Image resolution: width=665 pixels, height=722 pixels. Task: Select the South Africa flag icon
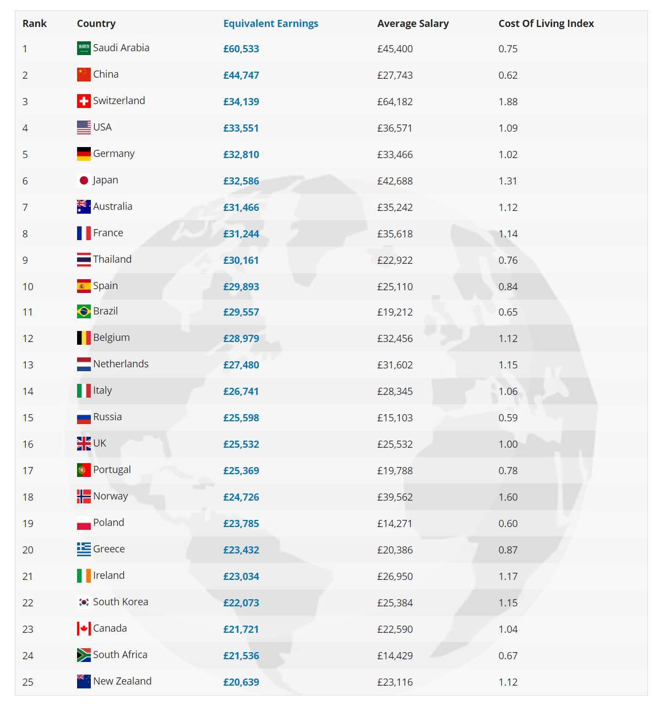pos(84,655)
